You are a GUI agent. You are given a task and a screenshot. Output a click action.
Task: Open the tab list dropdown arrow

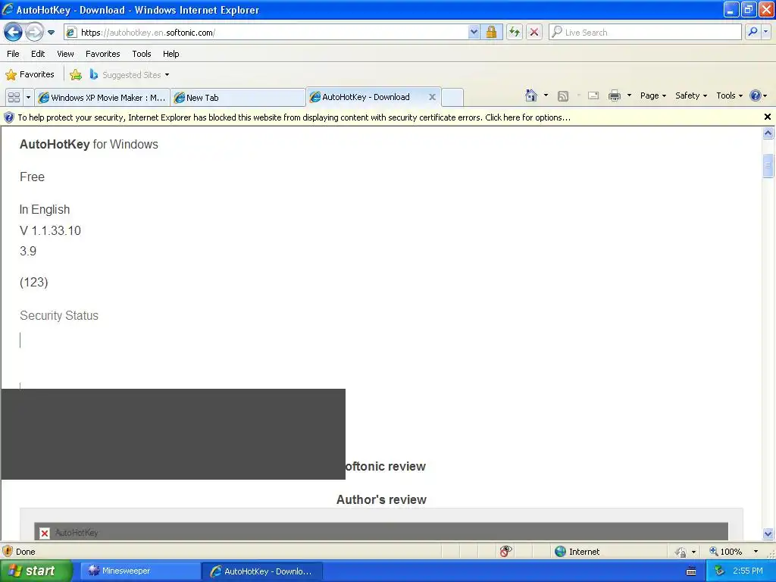pos(28,98)
